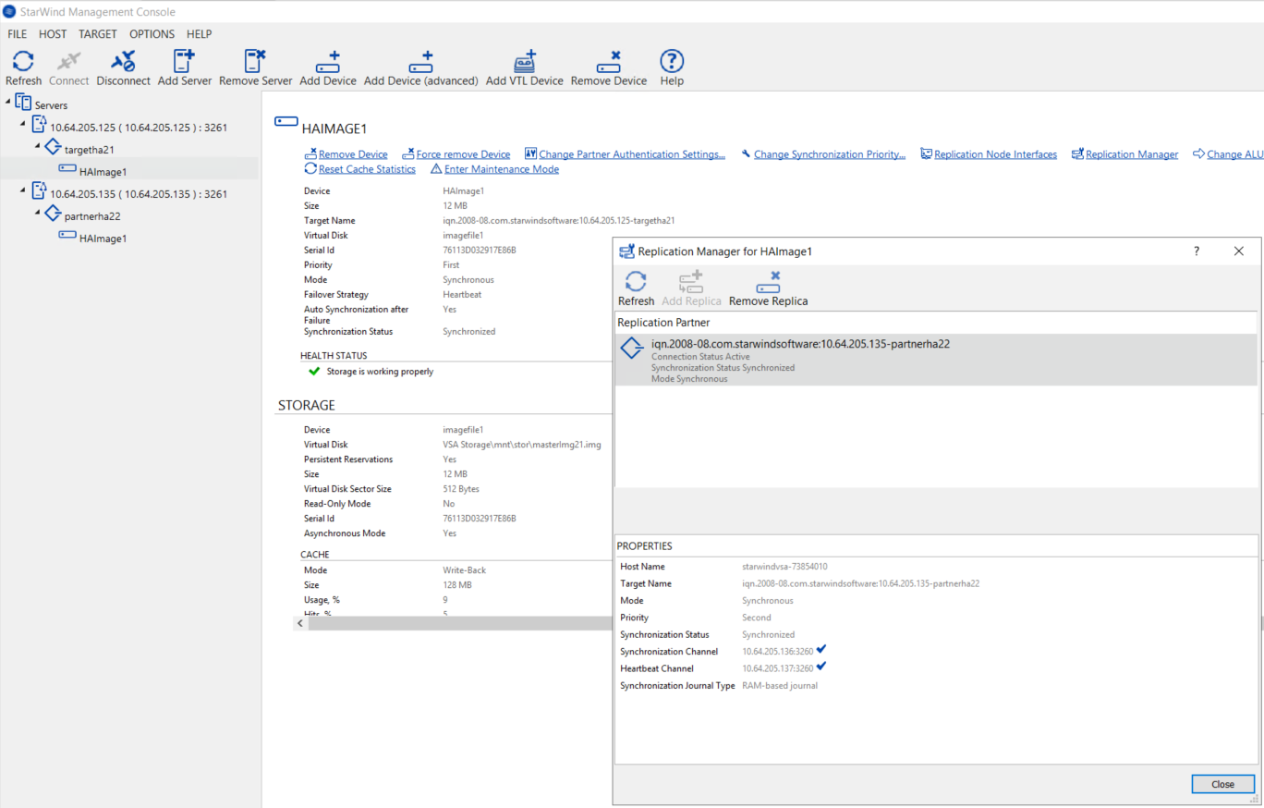Click Storage is working properly text

(380, 372)
